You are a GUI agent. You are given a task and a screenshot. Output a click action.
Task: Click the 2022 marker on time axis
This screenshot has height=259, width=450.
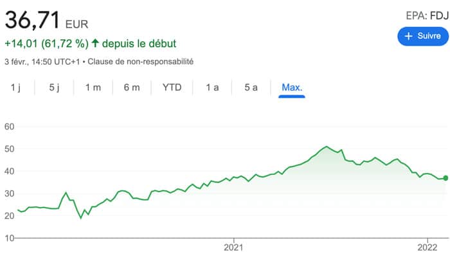pos(427,246)
